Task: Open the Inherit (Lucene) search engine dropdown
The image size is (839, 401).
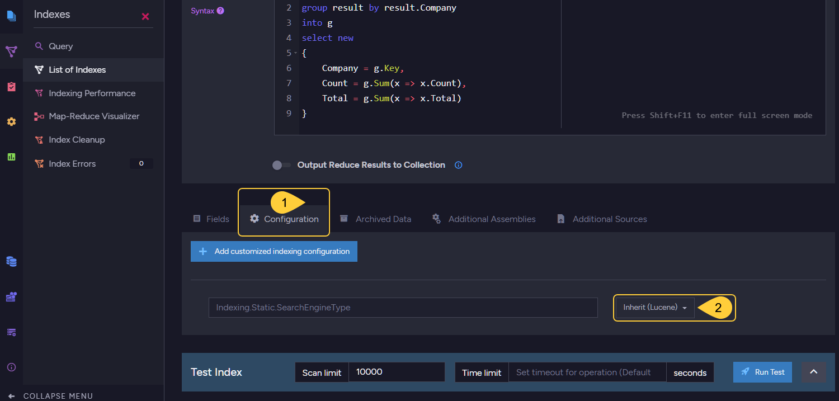Action: (x=655, y=308)
